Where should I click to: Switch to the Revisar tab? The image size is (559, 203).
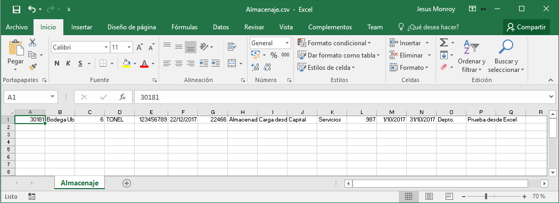(254, 27)
